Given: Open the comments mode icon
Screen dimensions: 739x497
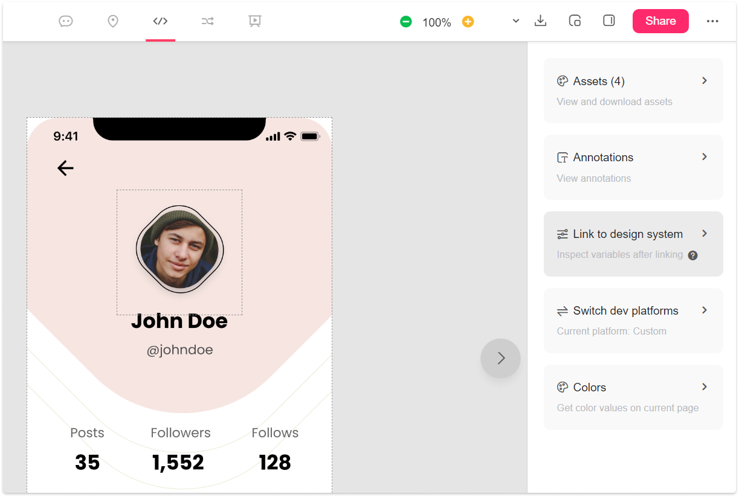Looking at the screenshot, I should (x=66, y=21).
